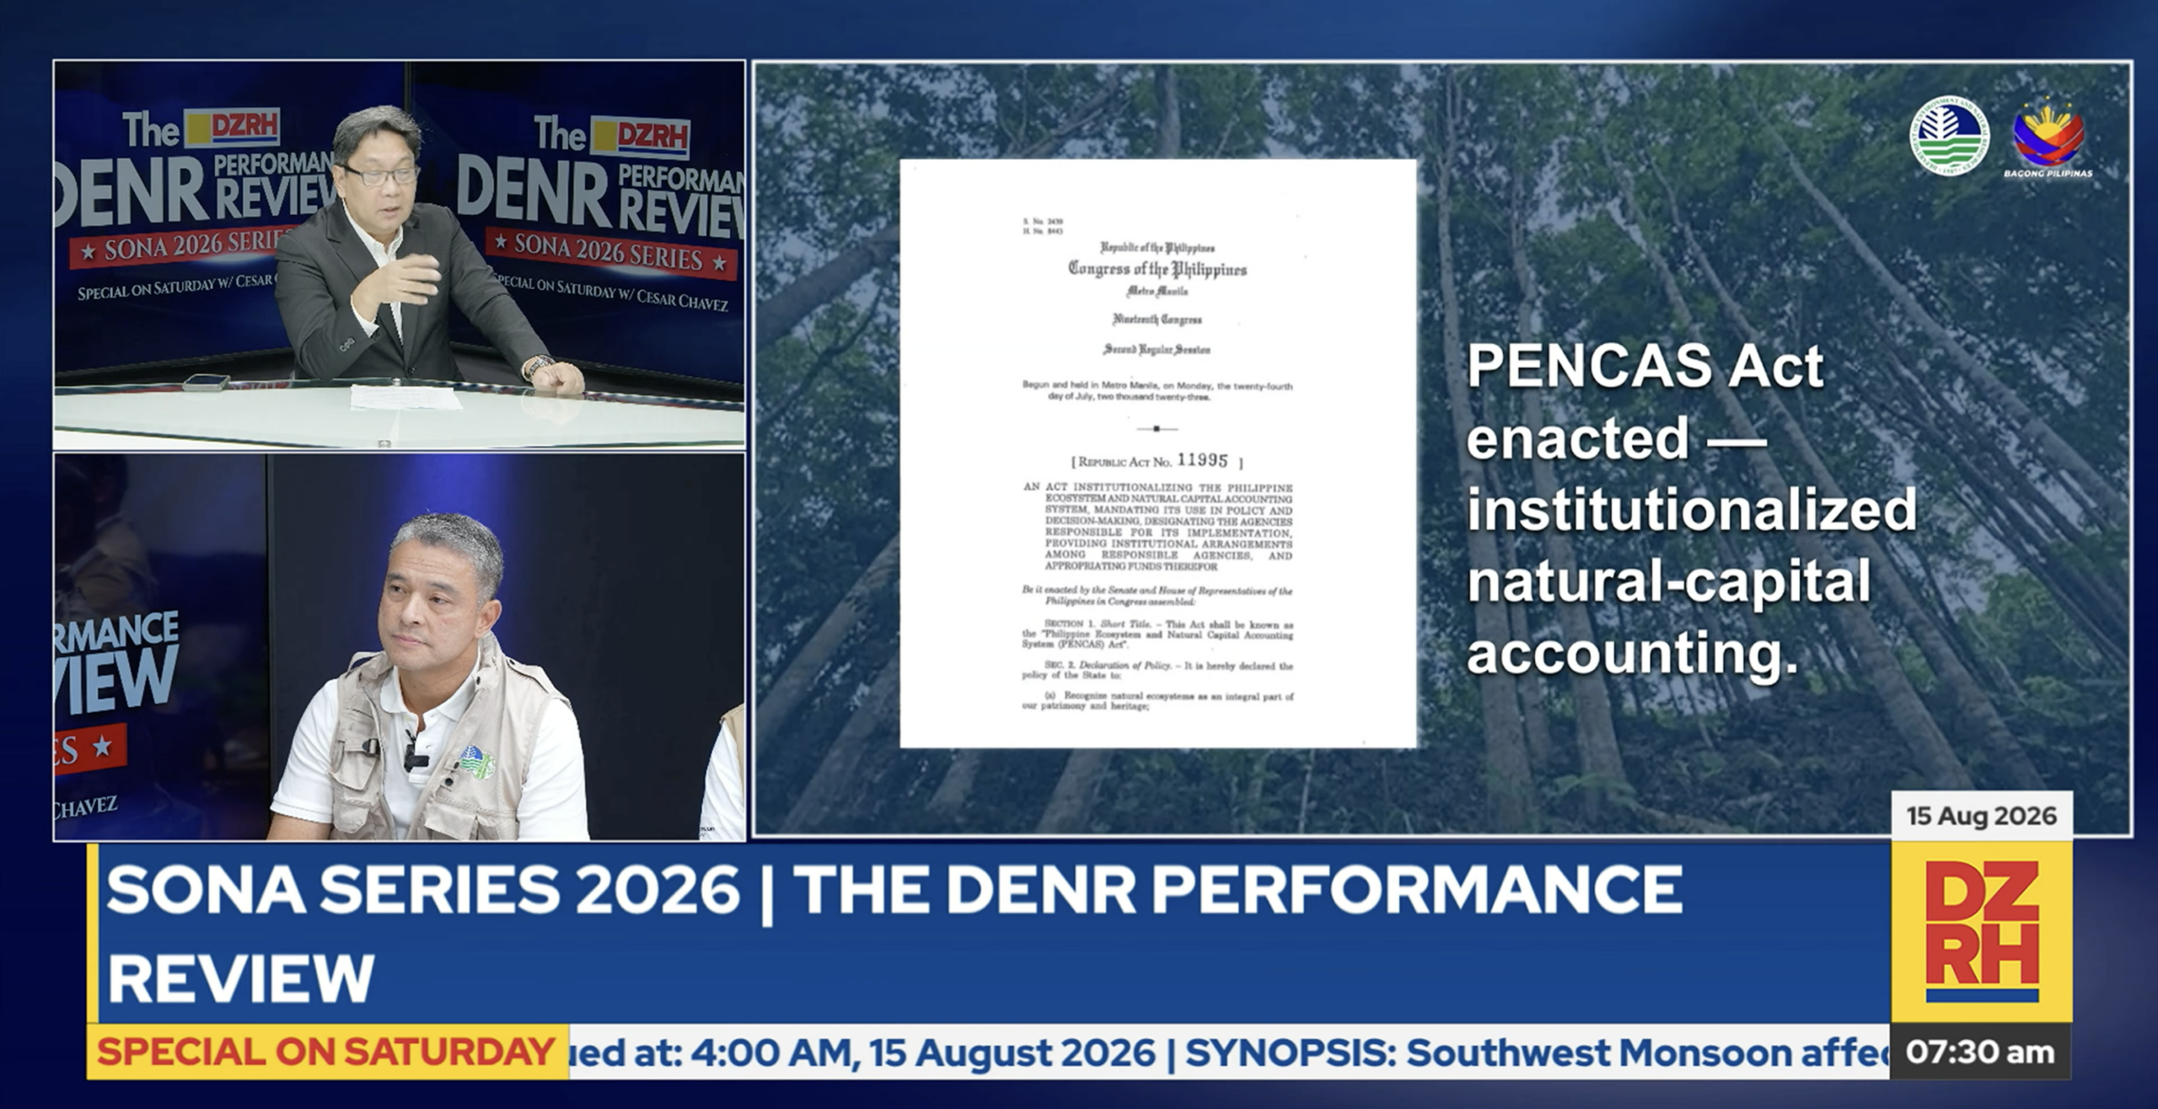The height and width of the screenshot is (1109, 2158).
Task: Click the "SONA SERIES 2026 | THE DENR PERFORMANCE" headline
Action: tap(894, 889)
